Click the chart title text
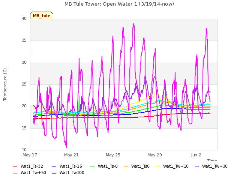This screenshot has height=180, width=240. click(x=119, y=4)
